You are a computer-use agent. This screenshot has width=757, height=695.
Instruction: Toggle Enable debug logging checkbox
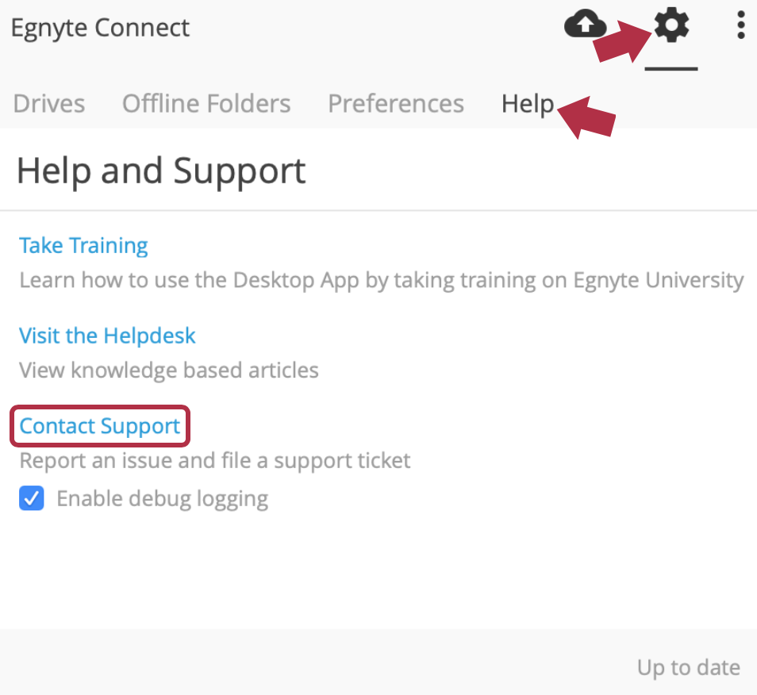pos(31,498)
